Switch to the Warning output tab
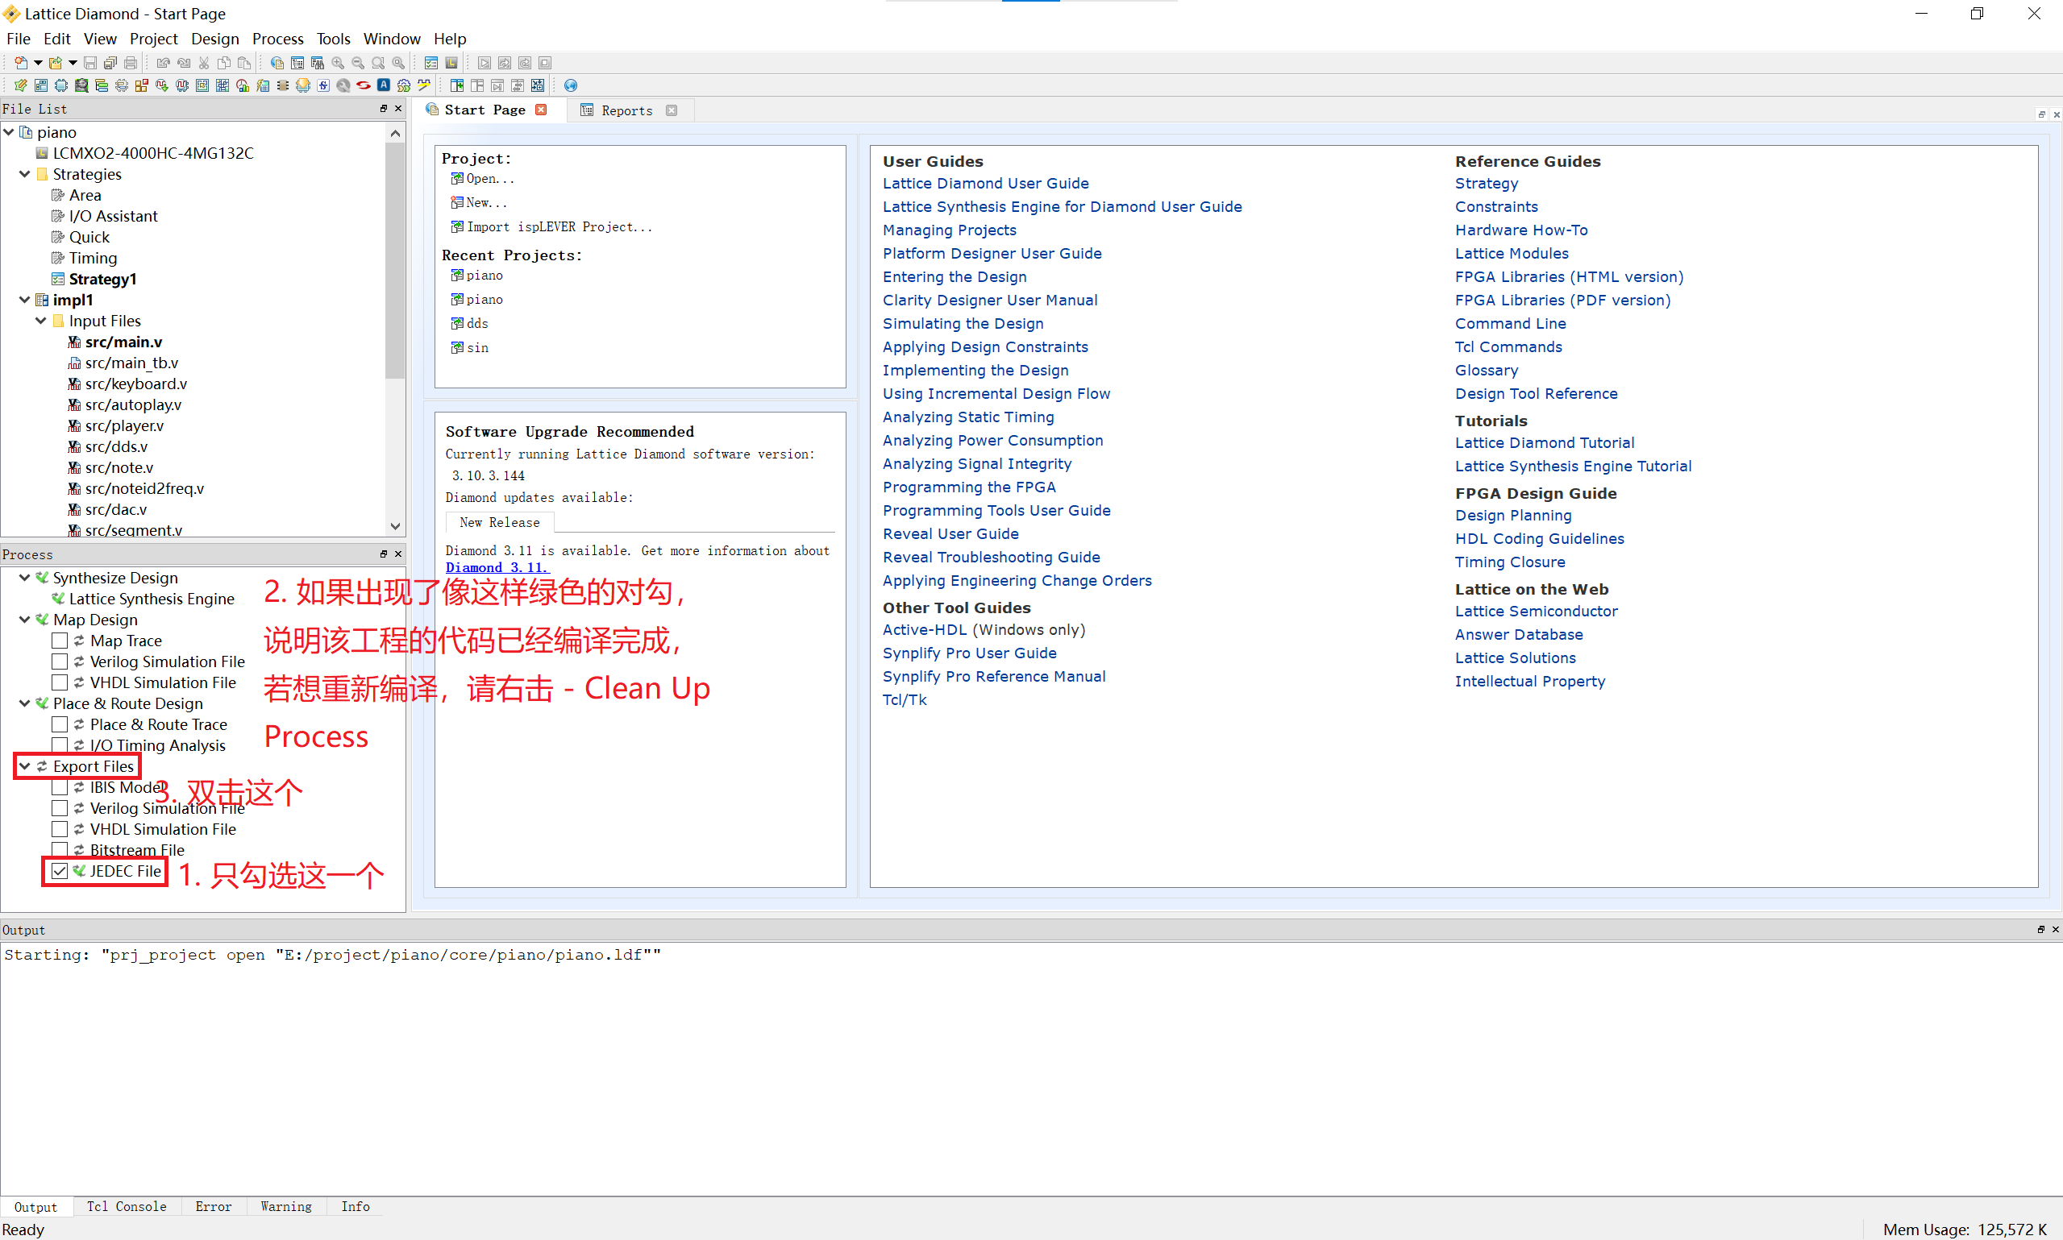 coord(286,1207)
